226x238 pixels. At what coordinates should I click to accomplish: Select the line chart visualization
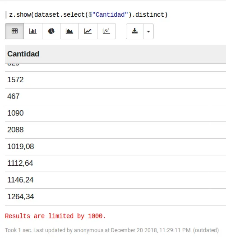88,31
